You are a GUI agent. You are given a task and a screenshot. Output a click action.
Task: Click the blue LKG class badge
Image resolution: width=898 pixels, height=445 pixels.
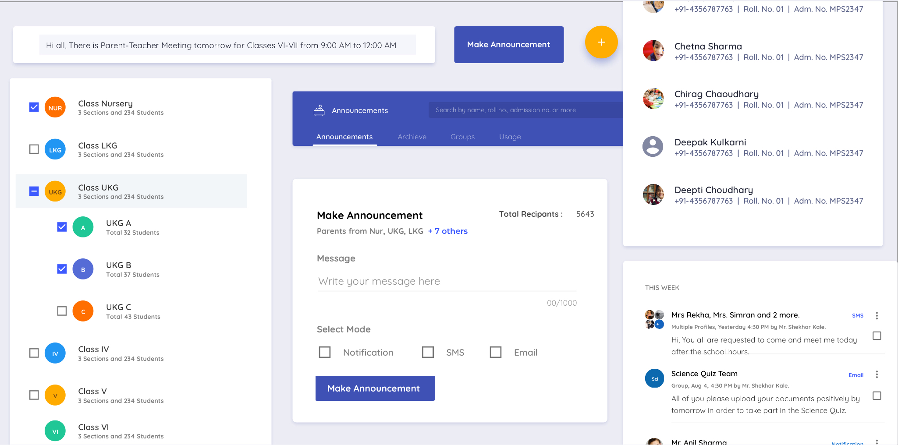click(x=55, y=150)
